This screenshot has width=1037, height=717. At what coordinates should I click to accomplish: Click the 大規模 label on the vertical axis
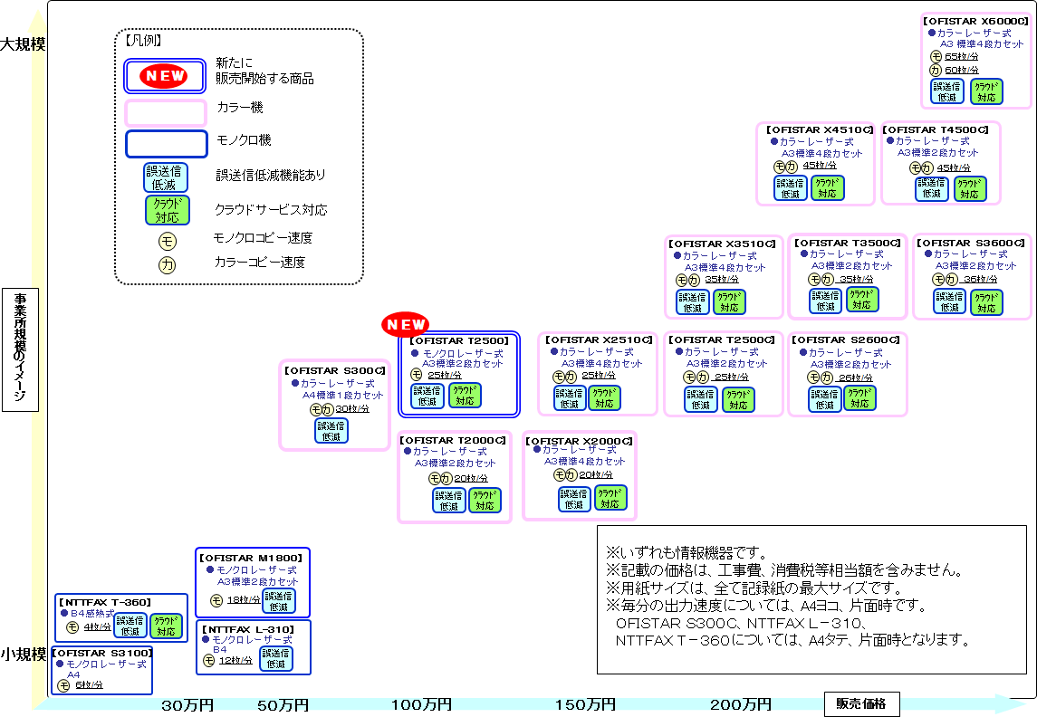[x=24, y=43]
